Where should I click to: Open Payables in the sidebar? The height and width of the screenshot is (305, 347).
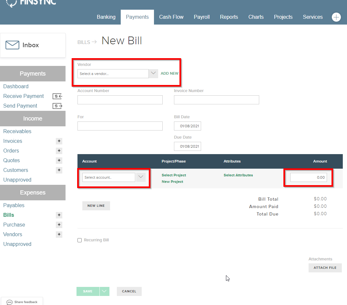(14, 205)
